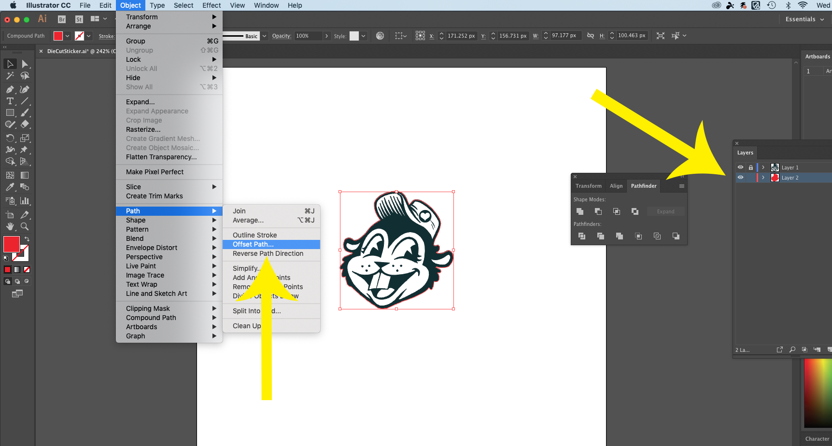This screenshot has height=446, width=832.
Task: Switch to Draw Behind mode
Action: [17, 281]
